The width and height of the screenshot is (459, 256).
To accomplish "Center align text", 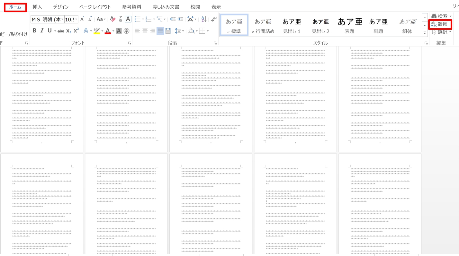I will coord(145,31).
